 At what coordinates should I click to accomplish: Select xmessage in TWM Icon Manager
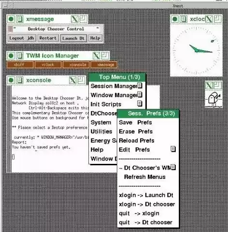(x=104, y=65)
